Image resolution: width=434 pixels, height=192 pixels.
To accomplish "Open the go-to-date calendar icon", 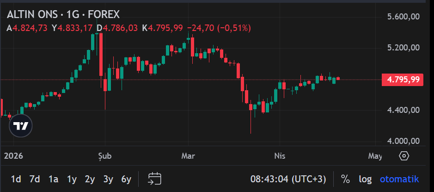I will (154, 179).
